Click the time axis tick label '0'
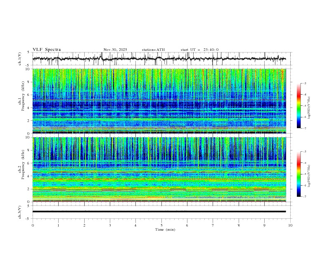The height and width of the screenshot is (253, 327). (33, 225)
